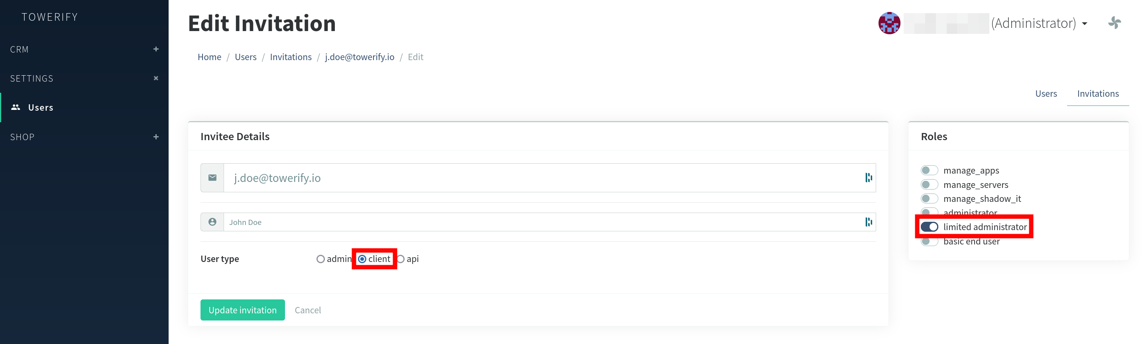Screen dimensions: 1148x344
Task: Click the Cancel link
Action: 307,310
